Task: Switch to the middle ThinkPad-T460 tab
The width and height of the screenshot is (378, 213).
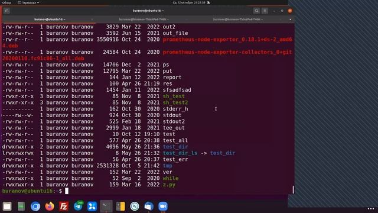Action: [x=144, y=20]
